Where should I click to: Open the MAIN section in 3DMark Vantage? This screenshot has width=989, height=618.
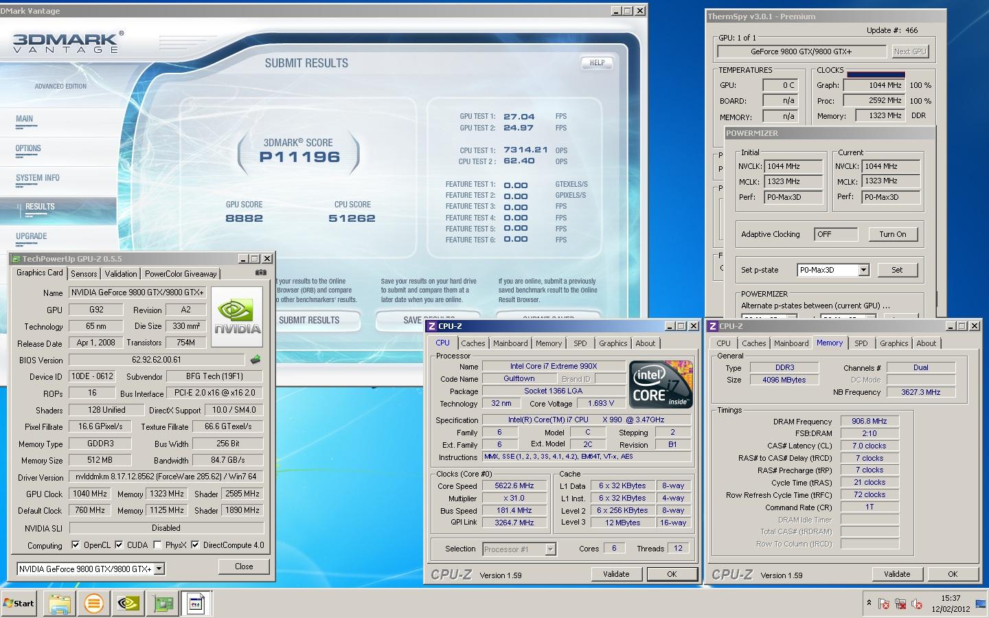click(x=25, y=119)
